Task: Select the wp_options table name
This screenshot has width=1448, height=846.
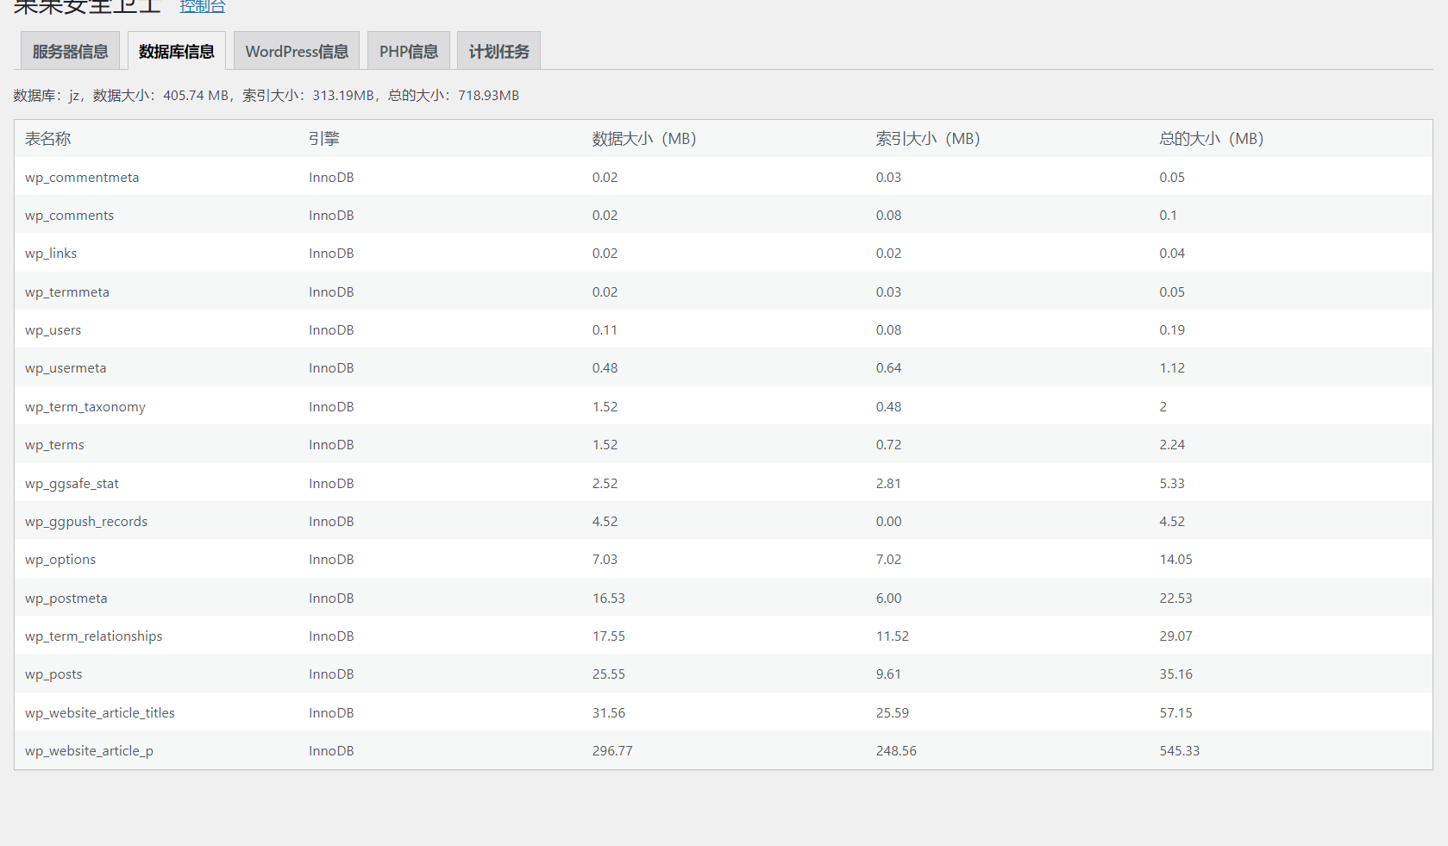Action: tap(60, 560)
